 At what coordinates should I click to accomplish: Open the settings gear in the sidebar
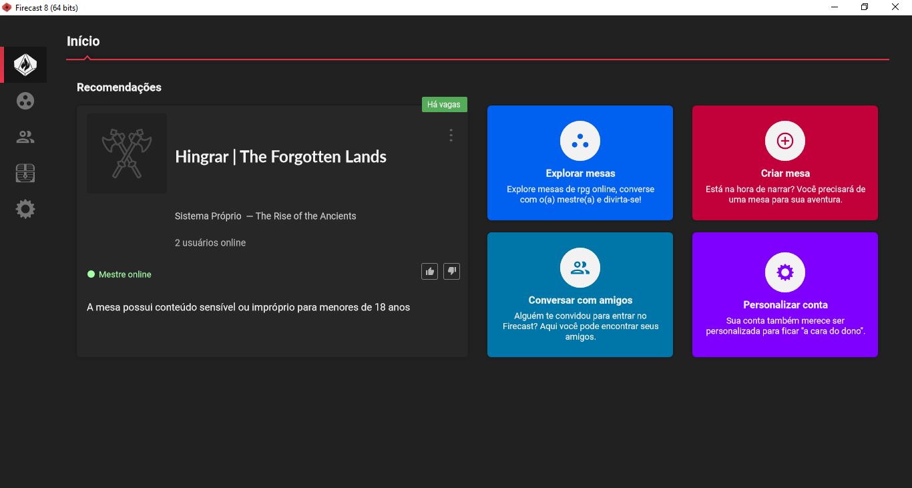[25, 209]
